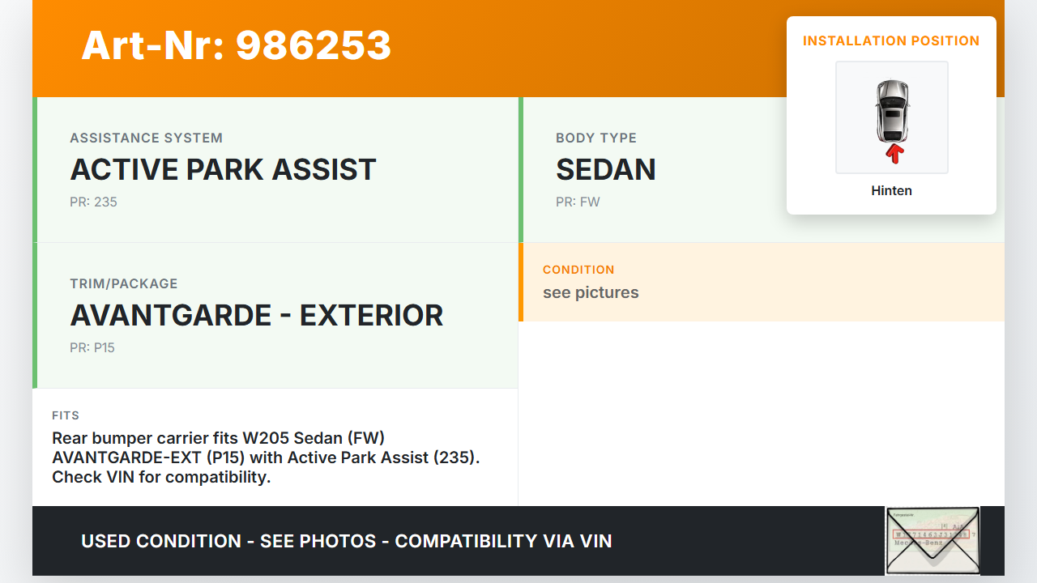Image resolution: width=1037 pixels, height=583 pixels.
Task: Click the Art-Nr: 986253 heading
Action: (236, 45)
